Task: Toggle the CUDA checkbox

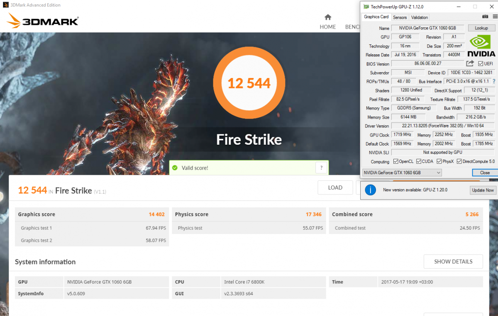Action: coord(419,161)
